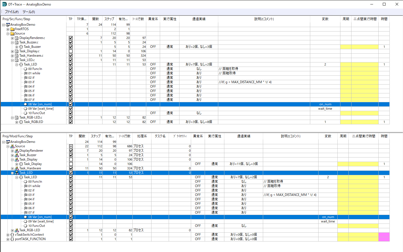The image size is (403, 252).
Task: Click the upper 説明2(コメント) column header
Action: tap(264, 19)
